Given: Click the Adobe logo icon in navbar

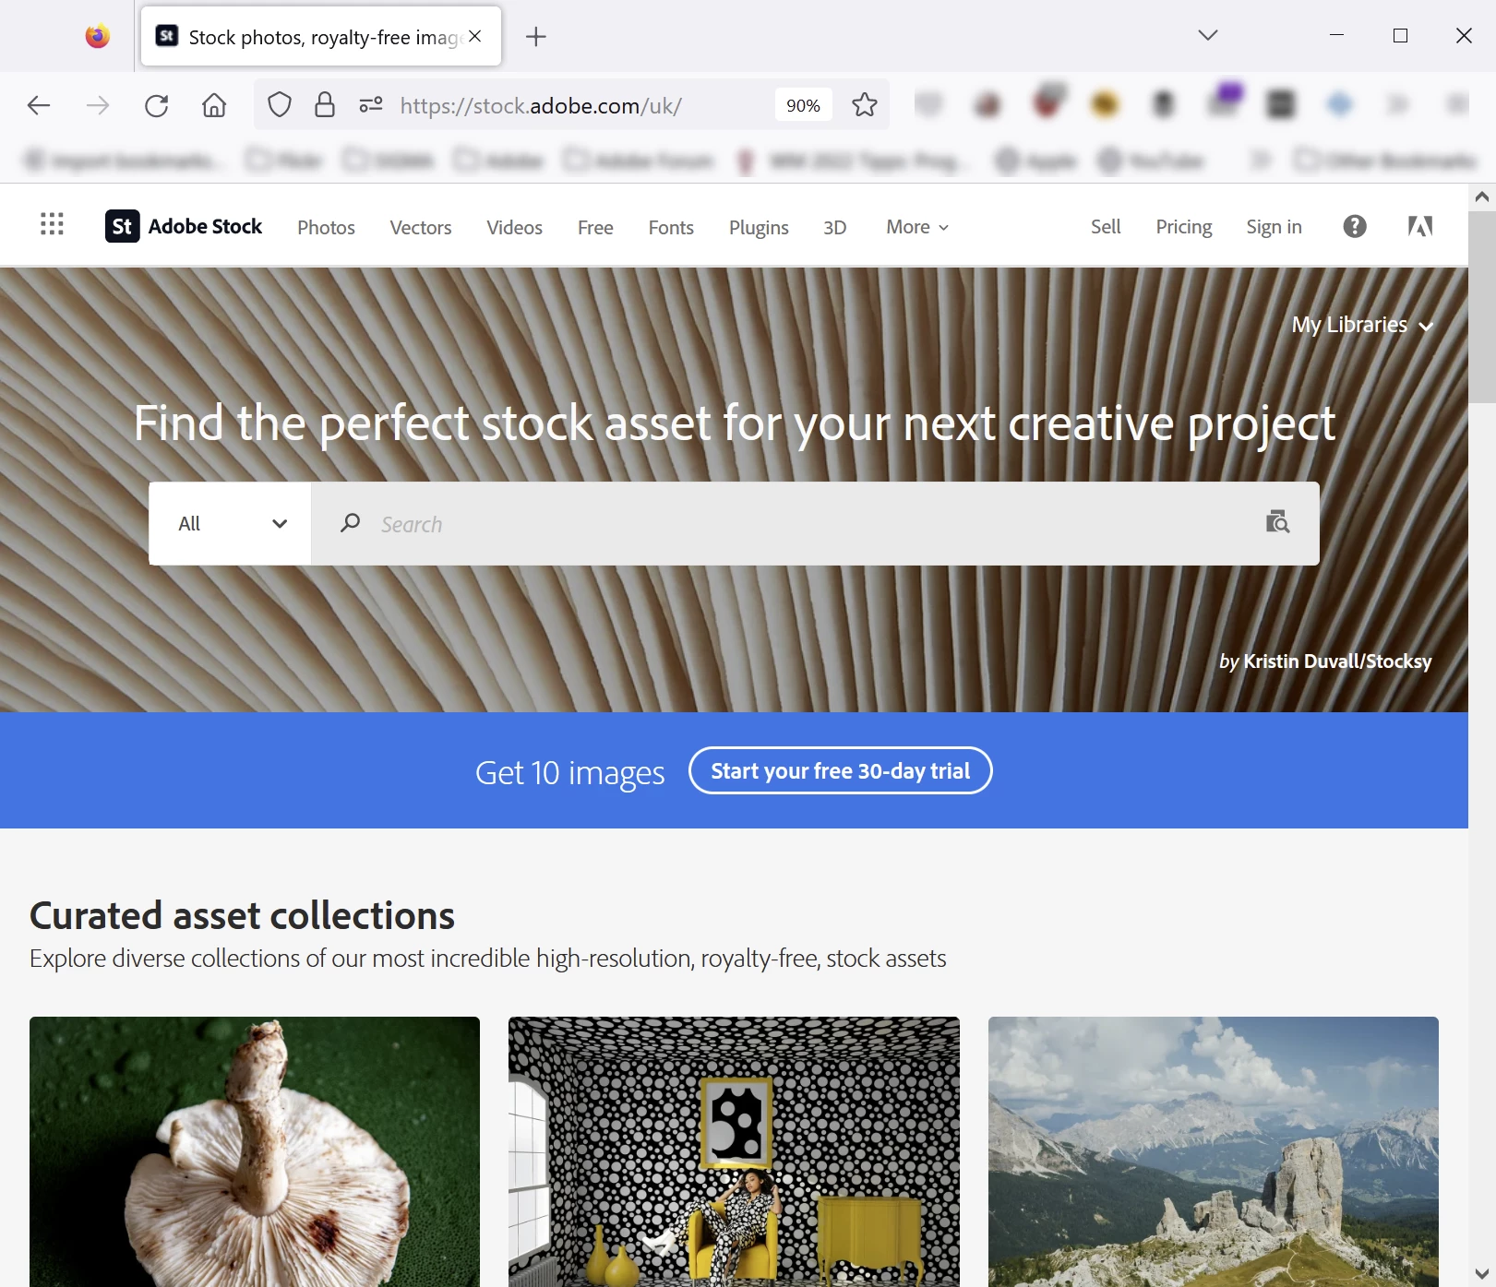Looking at the screenshot, I should pyautogui.click(x=1419, y=226).
